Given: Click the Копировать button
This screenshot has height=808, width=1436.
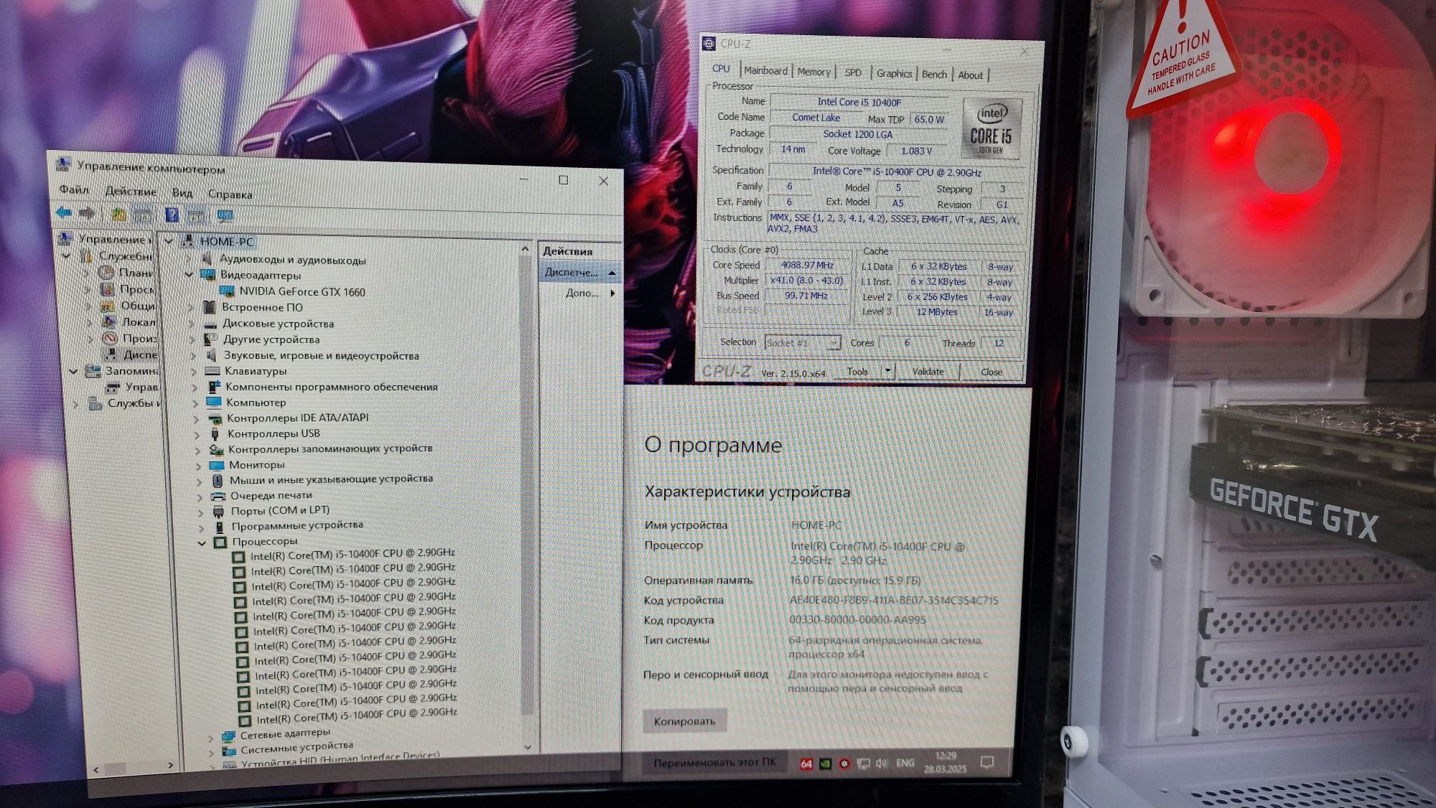Looking at the screenshot, I should (x=684, y=721).
